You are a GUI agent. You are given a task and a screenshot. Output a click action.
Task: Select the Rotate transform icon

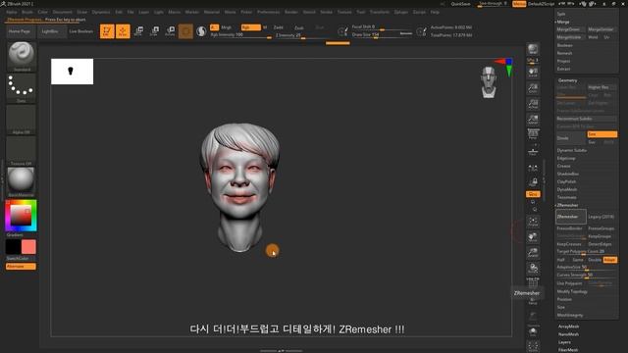coord(170,31)
